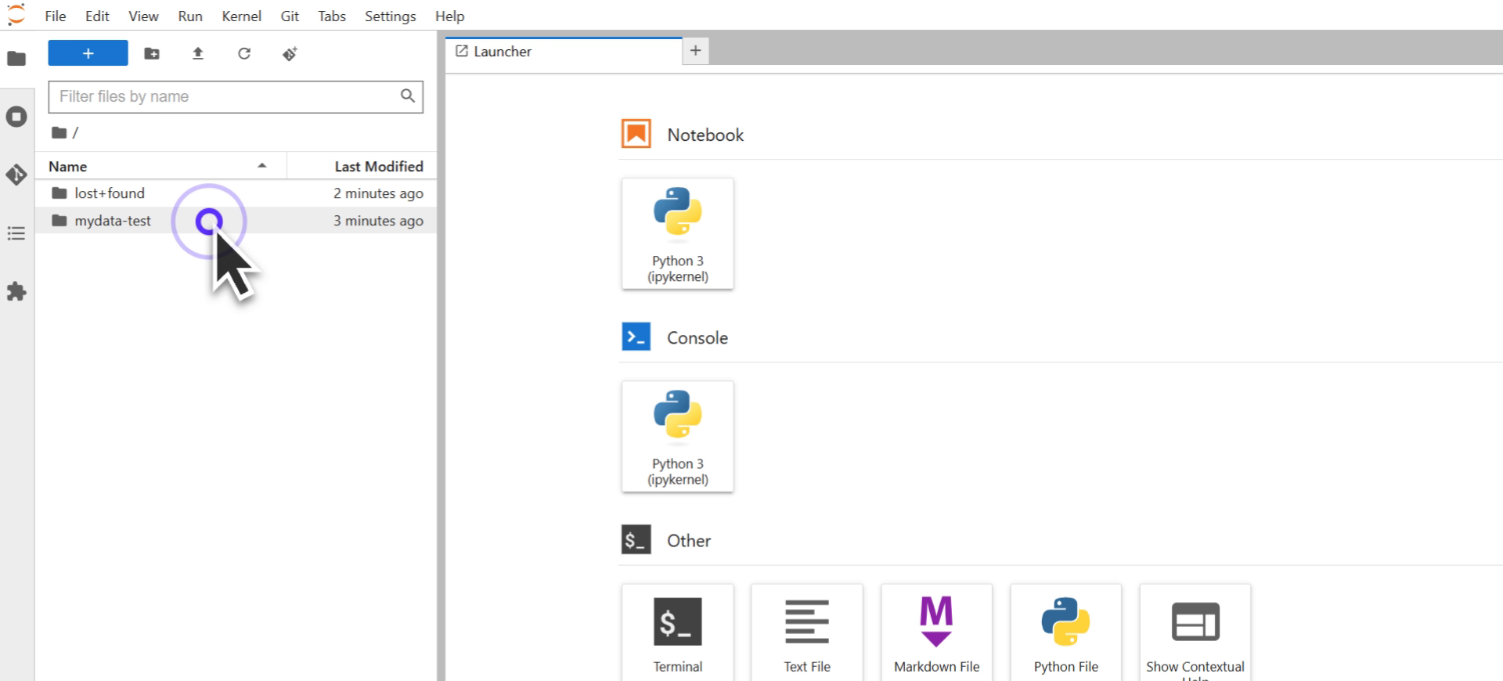
Task: Refresh the file browser
Action: click(244, 53)
